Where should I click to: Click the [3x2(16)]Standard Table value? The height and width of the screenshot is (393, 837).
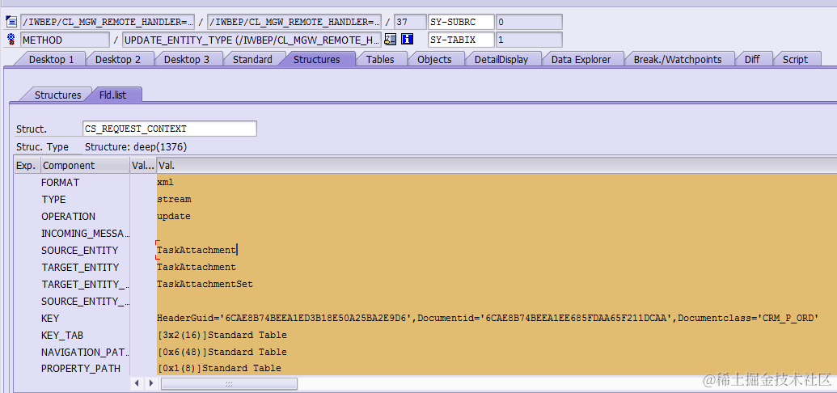pyautogui.click(x=222, y=336)
